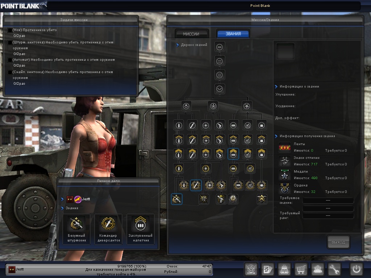Select the highlighted laurel knife rank icon
The image size is (371, 278).
[x=196, y=185]
